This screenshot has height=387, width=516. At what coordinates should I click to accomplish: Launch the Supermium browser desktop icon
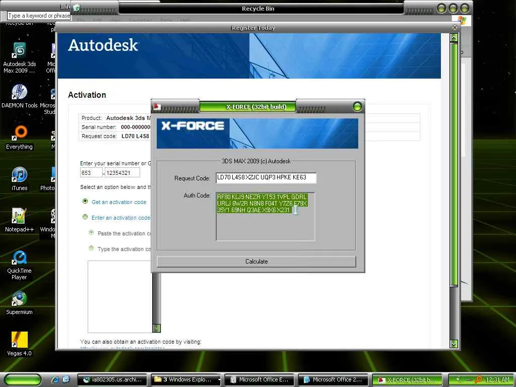[x=20, y=303]
